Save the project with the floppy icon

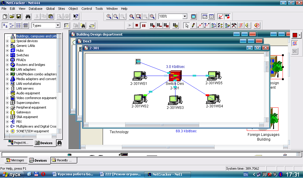click(x=19, y=16)
